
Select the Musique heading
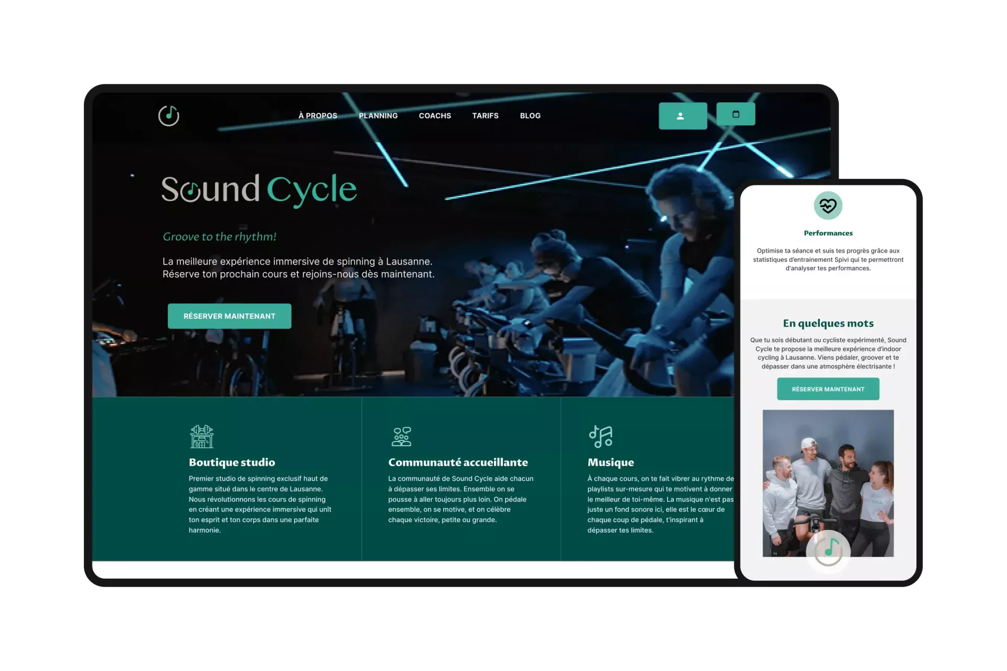pyautogui.click(x=610, y=462)
